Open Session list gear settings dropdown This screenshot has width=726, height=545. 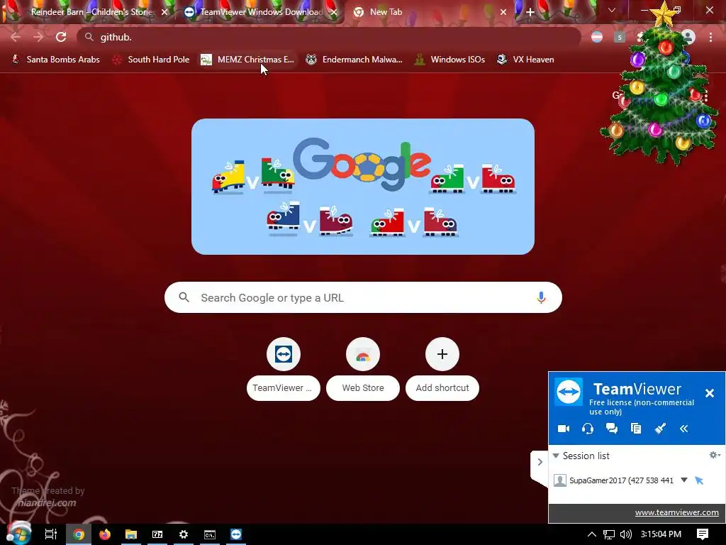coord(715,455)
